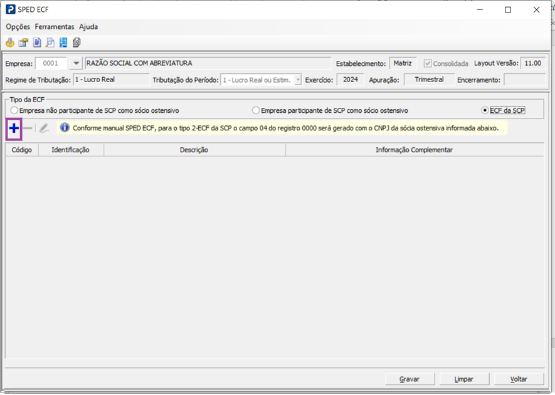Screen dimensions: 555x395
Task: Open the Ferramentas menu
Action: tap(55, 27)
